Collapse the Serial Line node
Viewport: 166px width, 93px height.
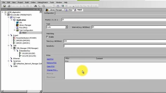tap(9, 61)
